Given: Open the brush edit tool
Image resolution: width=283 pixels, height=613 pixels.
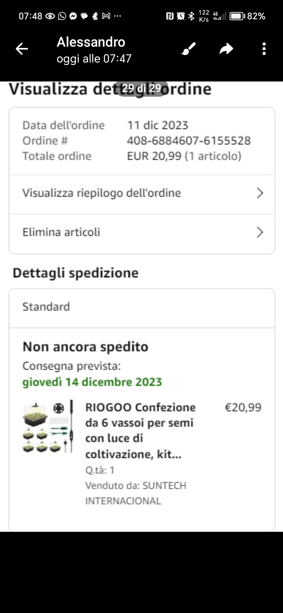Looking at the screenshot, I should coord(189,49).
